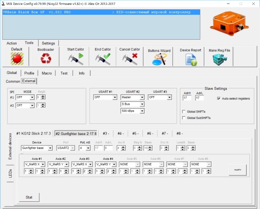Switch to the Settings tab
Screen dimensions: 260x209
click(x=48, y=43)
